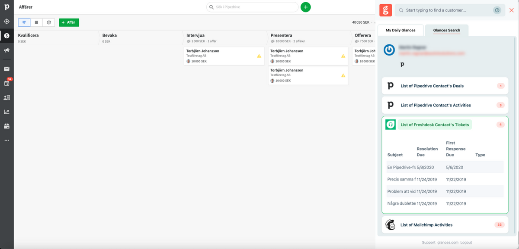Click the First Response Due column header
This screenshot has width=519, height=249.
pos(456,149)
